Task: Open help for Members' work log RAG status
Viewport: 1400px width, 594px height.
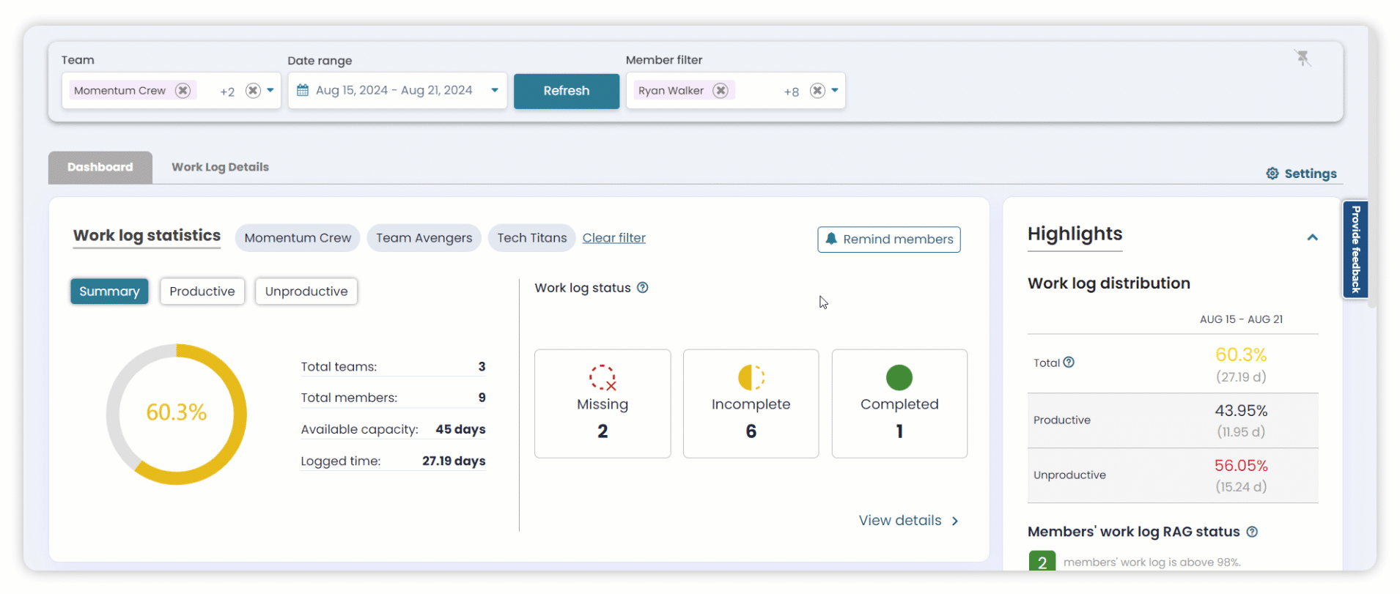Action: coord(1252,532)
